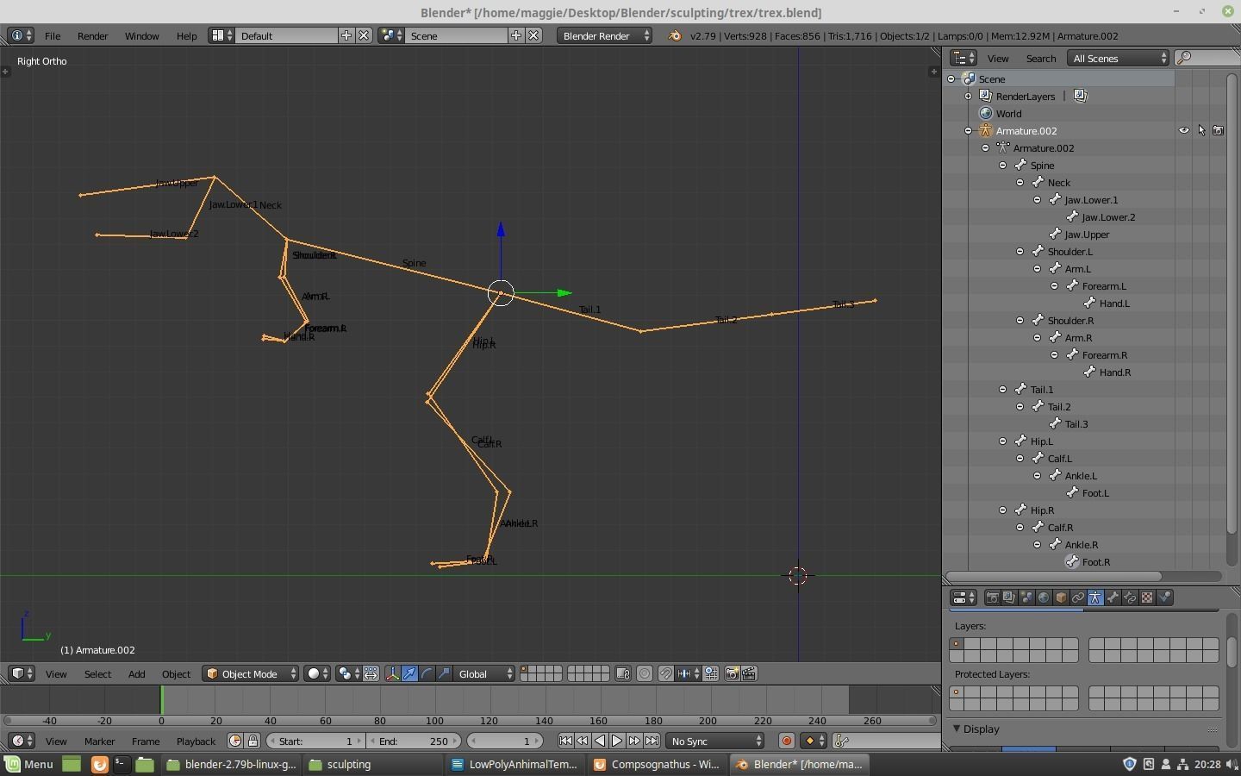This screenshot has height=776, width=1241.
Task: Open the viewport shading mode dropdown
Action: click(x=317, y=673)
